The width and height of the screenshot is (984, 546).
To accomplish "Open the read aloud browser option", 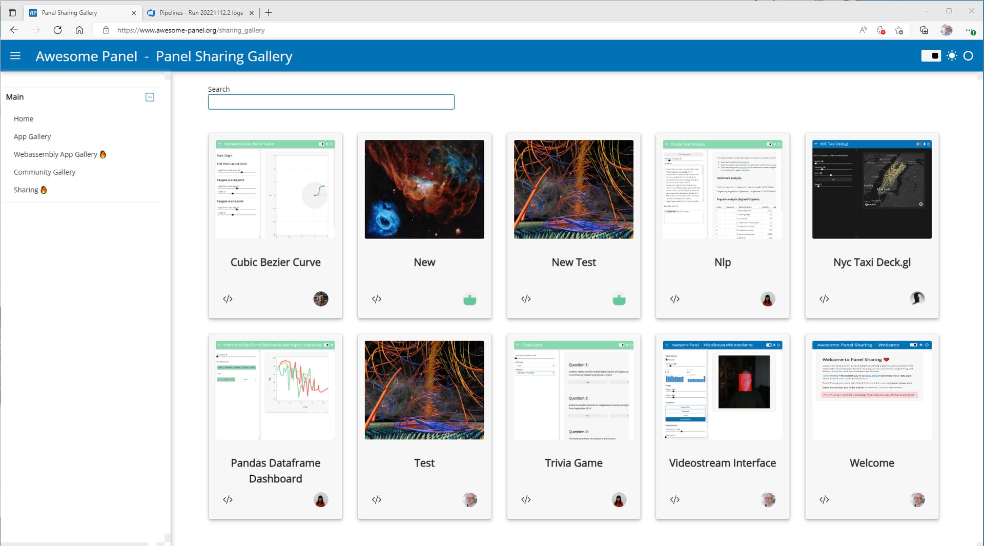I will click(864, 30).
